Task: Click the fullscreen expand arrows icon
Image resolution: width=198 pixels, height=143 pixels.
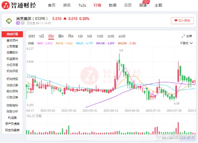Action: [183, 36]
